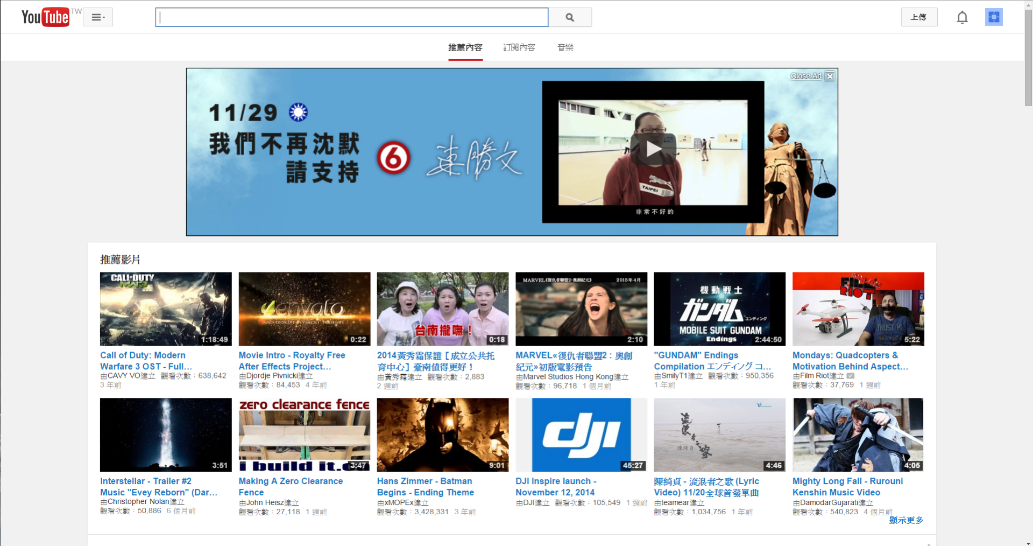Screen dimensions: 1033x546
Task: Open the guide menu dropdown button
Action: pyautogui.click(x=98, y=17)
